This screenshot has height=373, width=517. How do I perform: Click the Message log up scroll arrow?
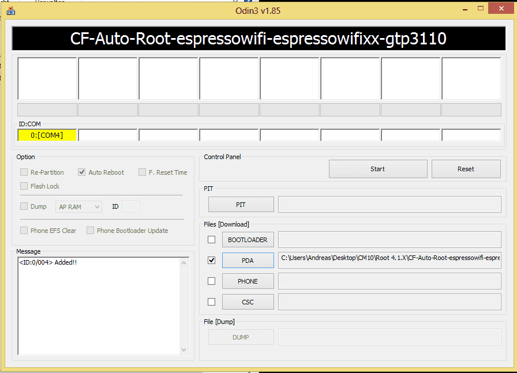click(183, 263)
